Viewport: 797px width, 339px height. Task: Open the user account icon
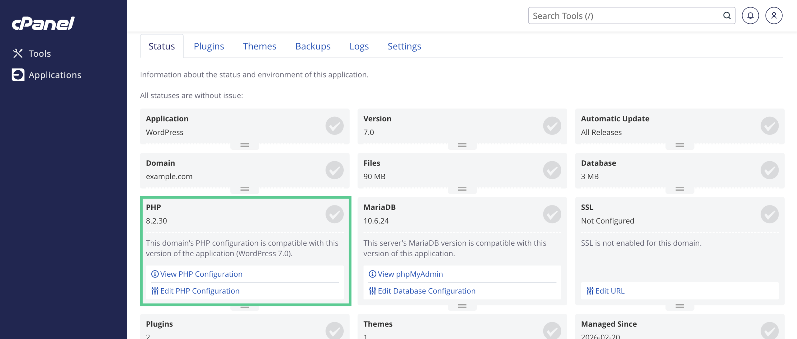(x=774, y=16)
